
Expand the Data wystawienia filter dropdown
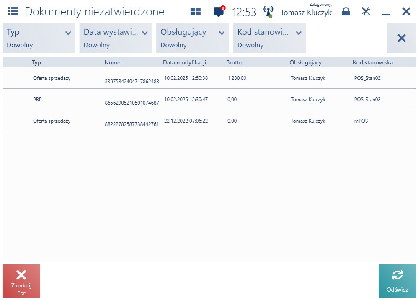tap(116, 38)
